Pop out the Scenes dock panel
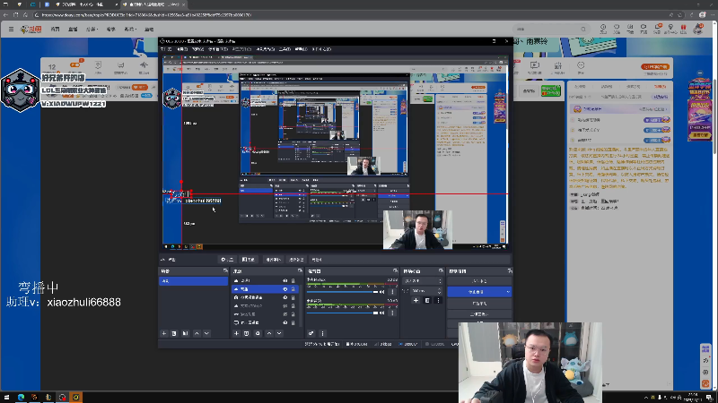 tap(225, 271)
